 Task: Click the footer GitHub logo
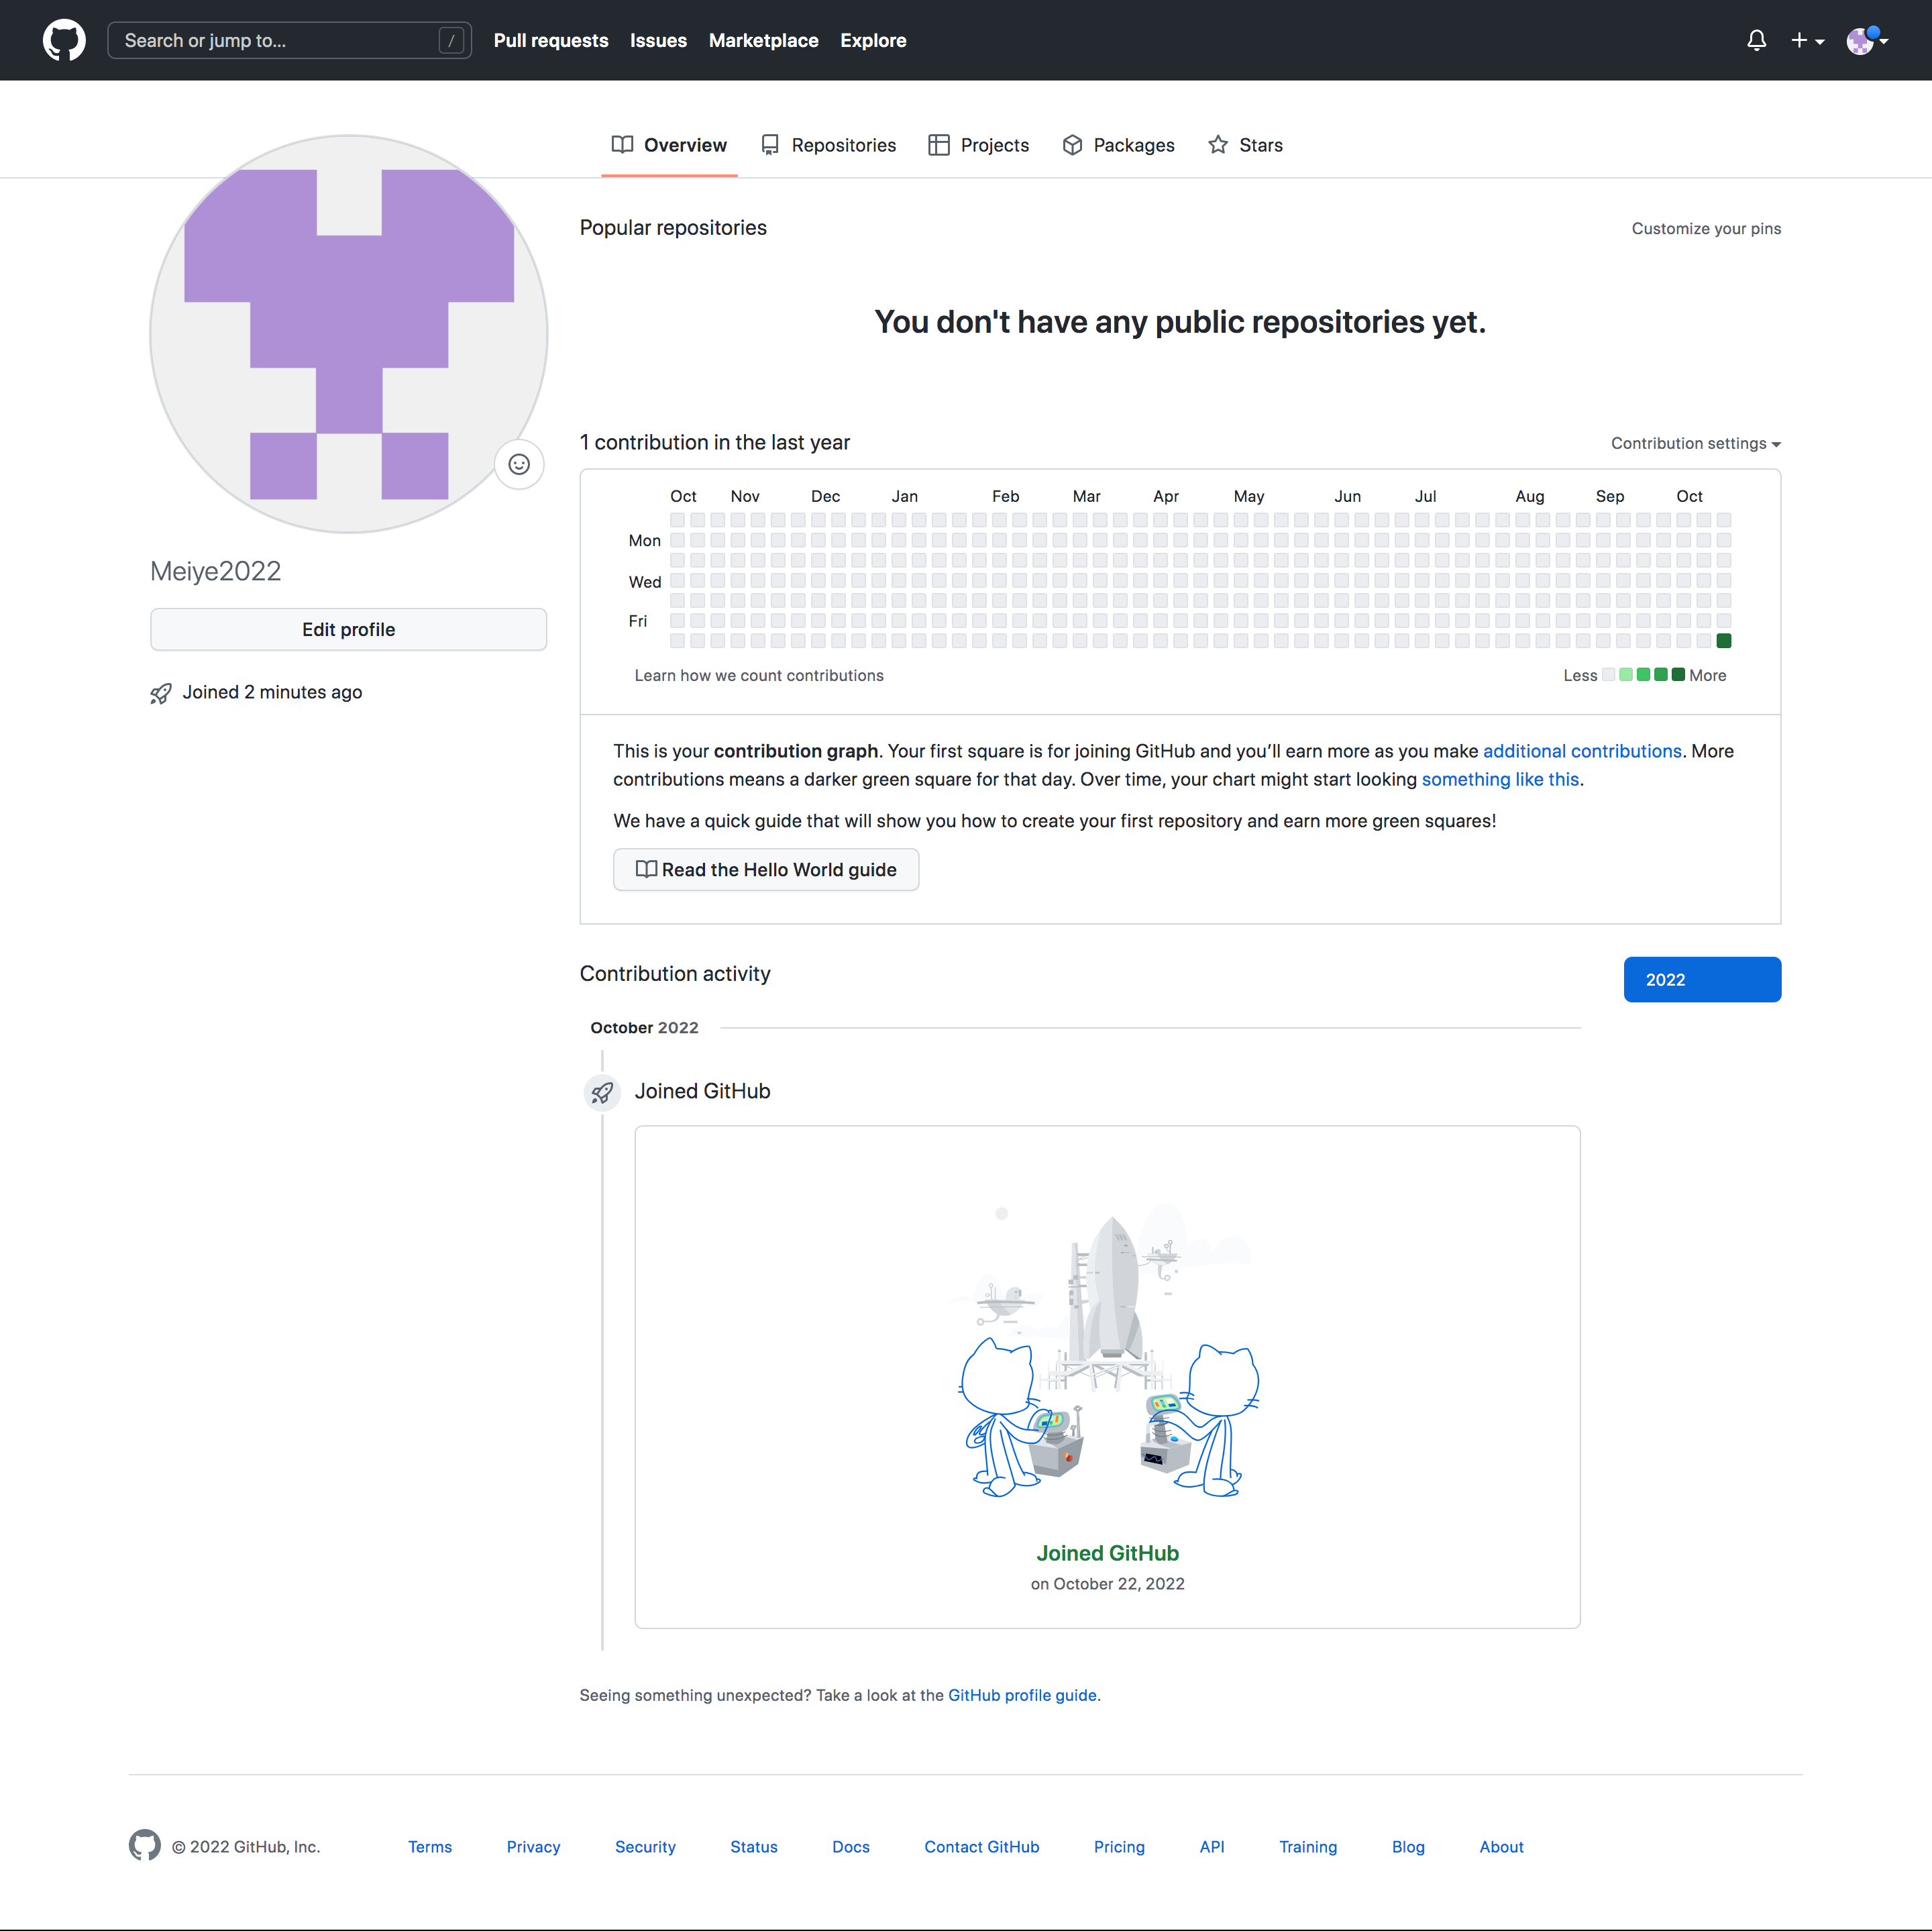(x=145, y=1846)
